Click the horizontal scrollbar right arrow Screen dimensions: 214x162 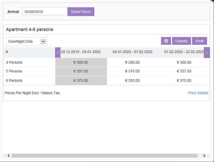coord(204,156)
